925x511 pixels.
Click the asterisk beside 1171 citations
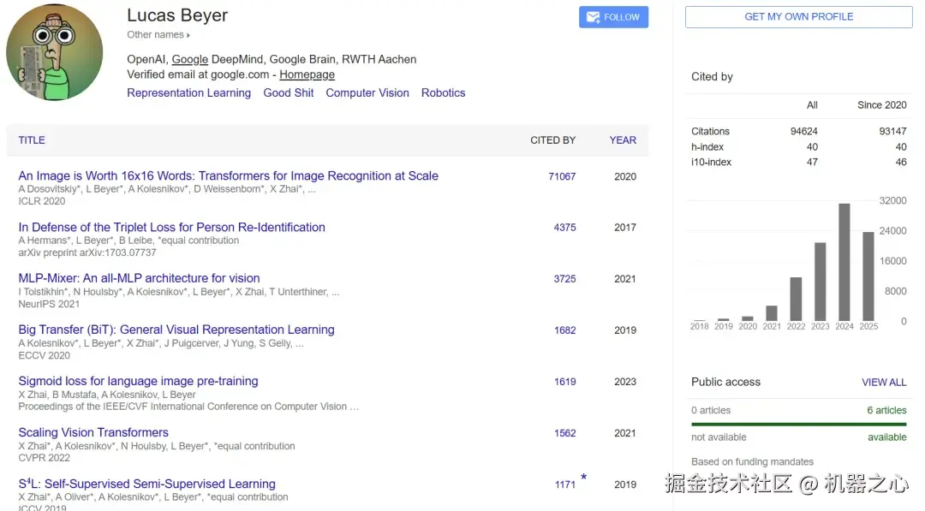coord(584,478)
